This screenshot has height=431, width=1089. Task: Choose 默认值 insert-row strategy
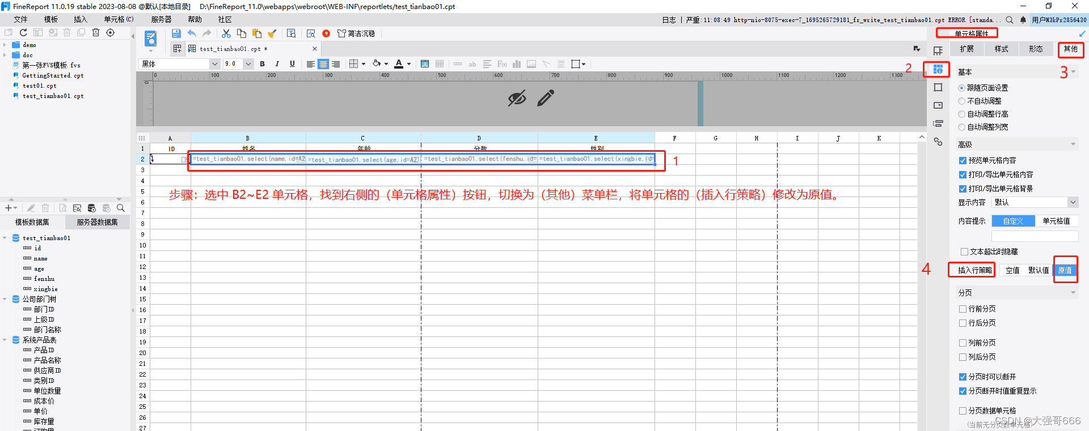point(1039,270)
